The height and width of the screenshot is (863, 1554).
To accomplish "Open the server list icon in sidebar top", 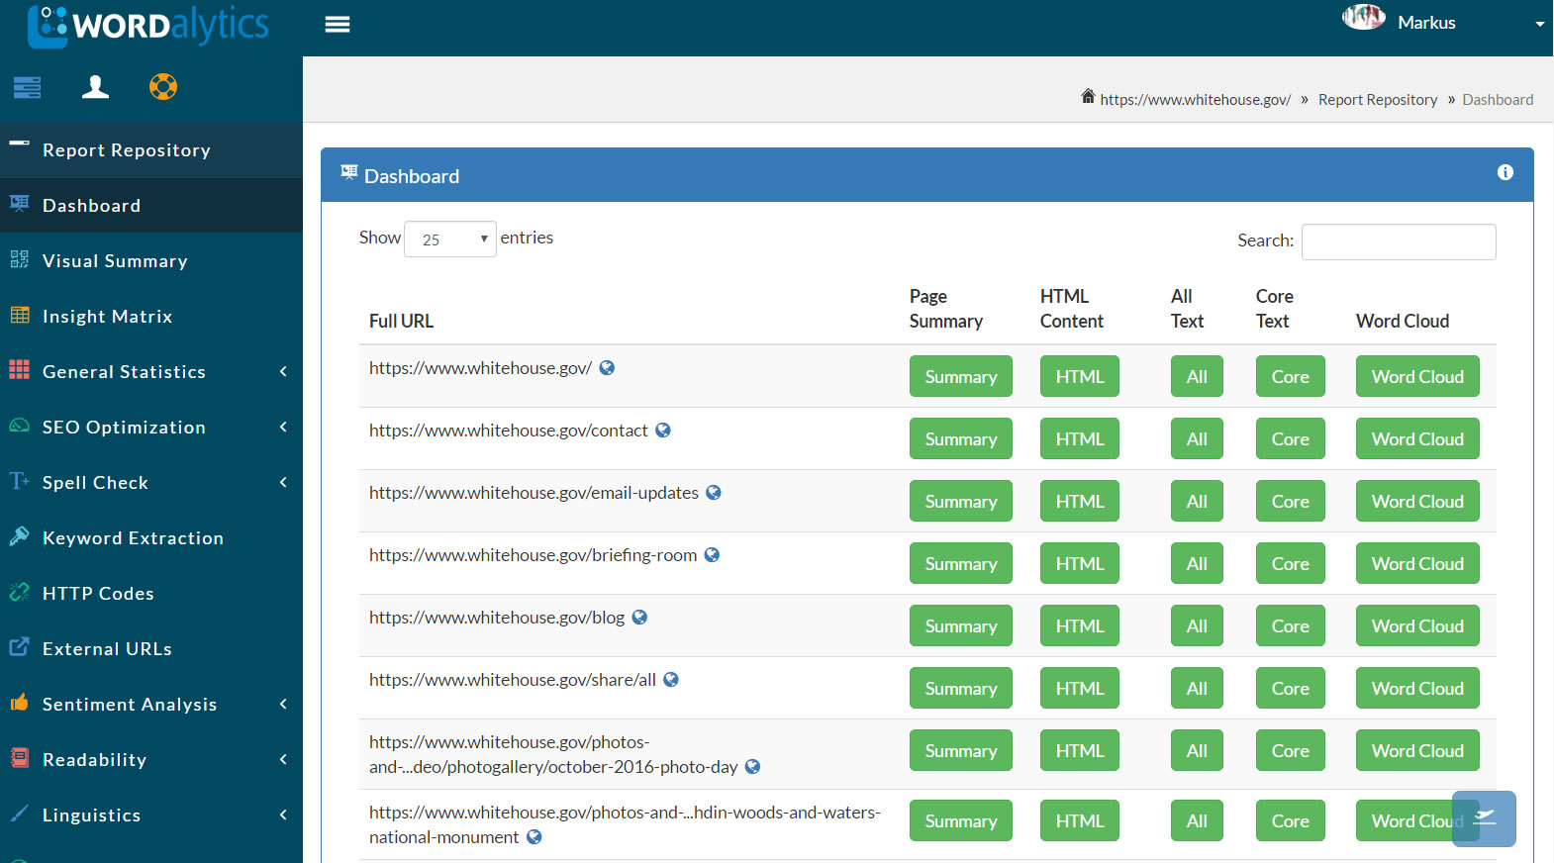I will 28,87.
